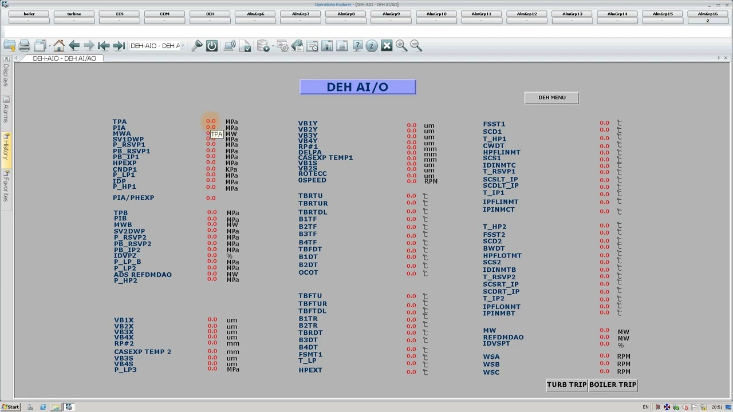
Task: Click the home display icon
Action: tap(59, 46)
